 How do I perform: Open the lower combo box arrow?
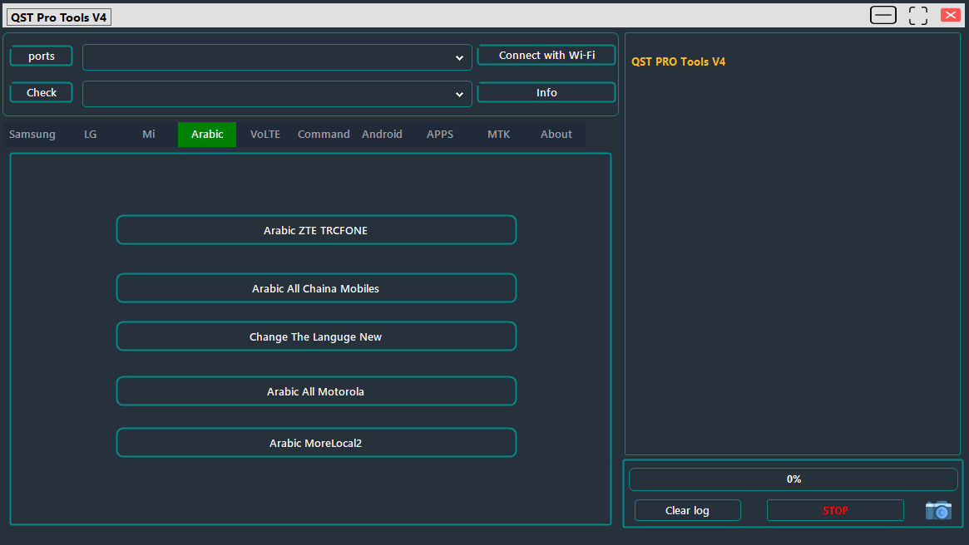[459, 94]
